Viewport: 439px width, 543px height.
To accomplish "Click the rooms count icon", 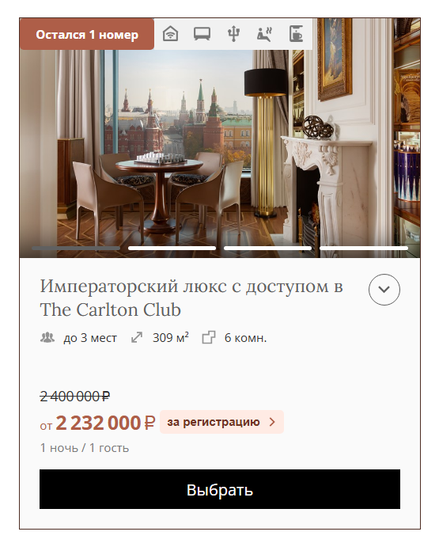I will tap(209, 337).
